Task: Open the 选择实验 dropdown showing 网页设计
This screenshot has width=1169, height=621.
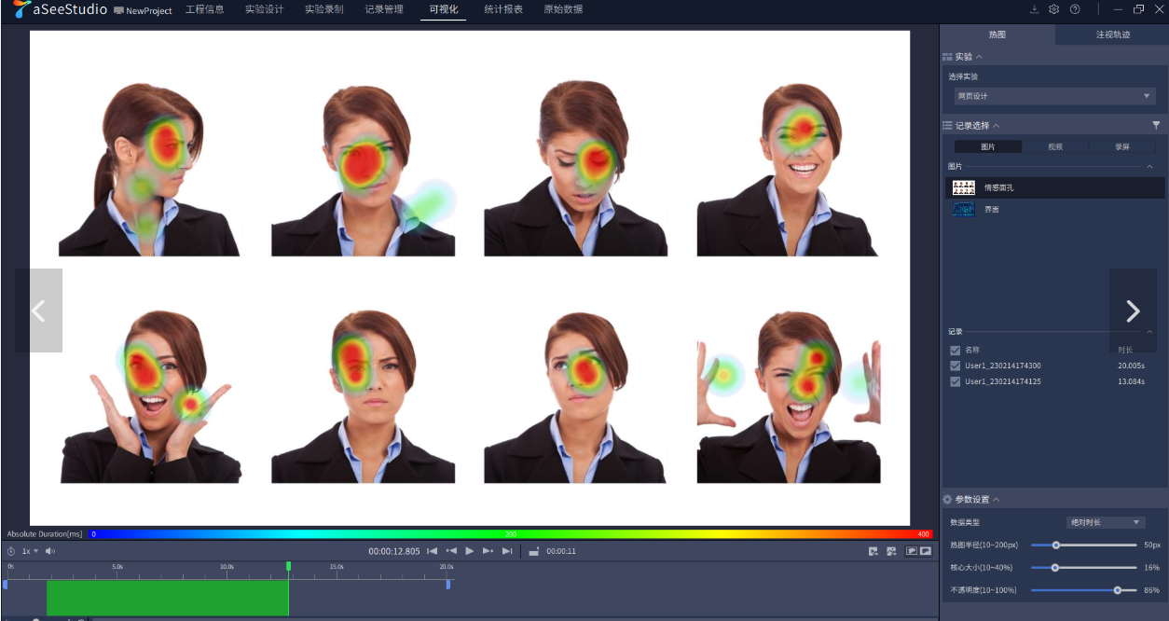Action: click(1052, 96)
